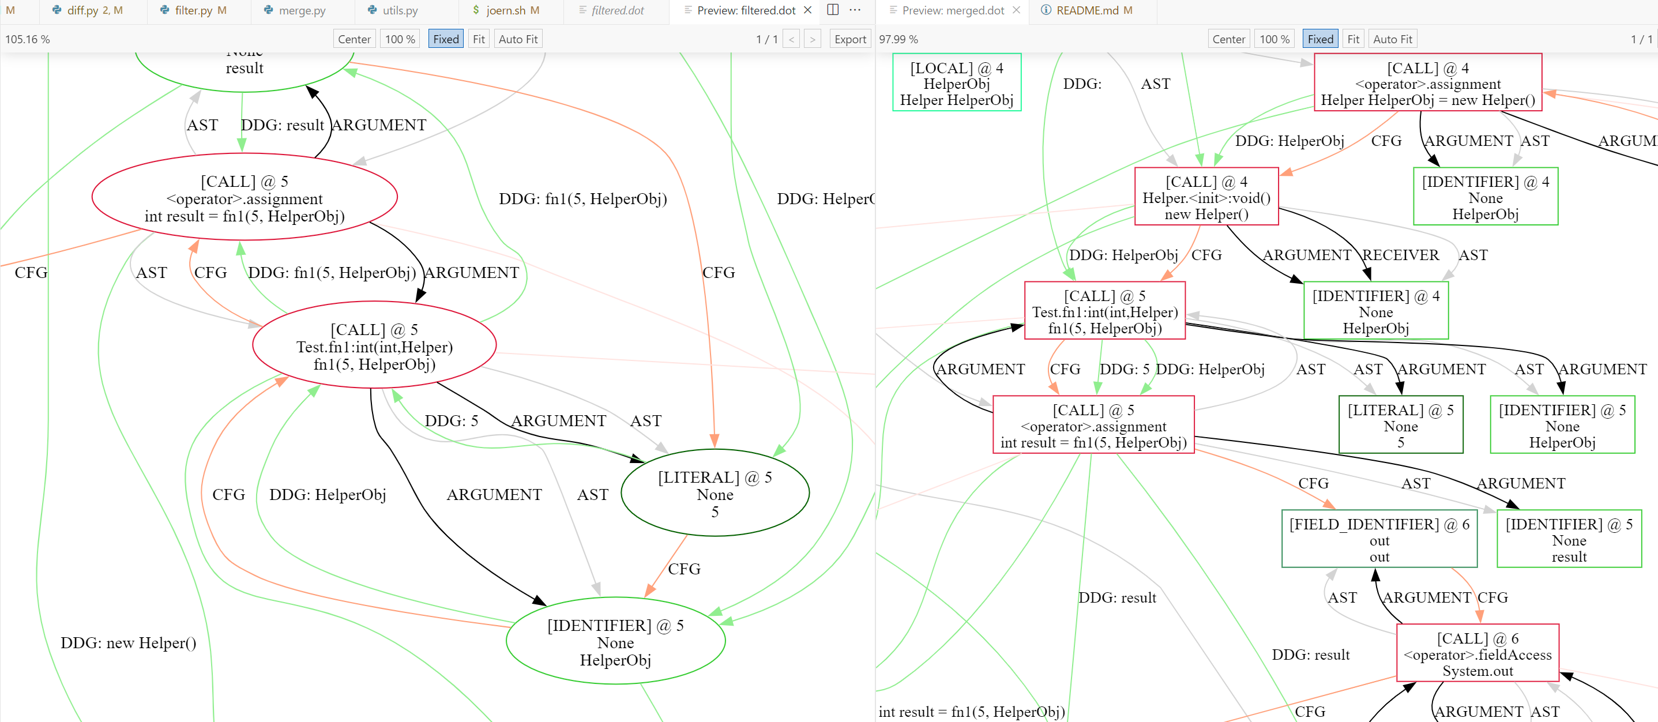1658x722 pixels.
Task: Toggle Fixed zoom mode in left preview
Action: (445, 39)
